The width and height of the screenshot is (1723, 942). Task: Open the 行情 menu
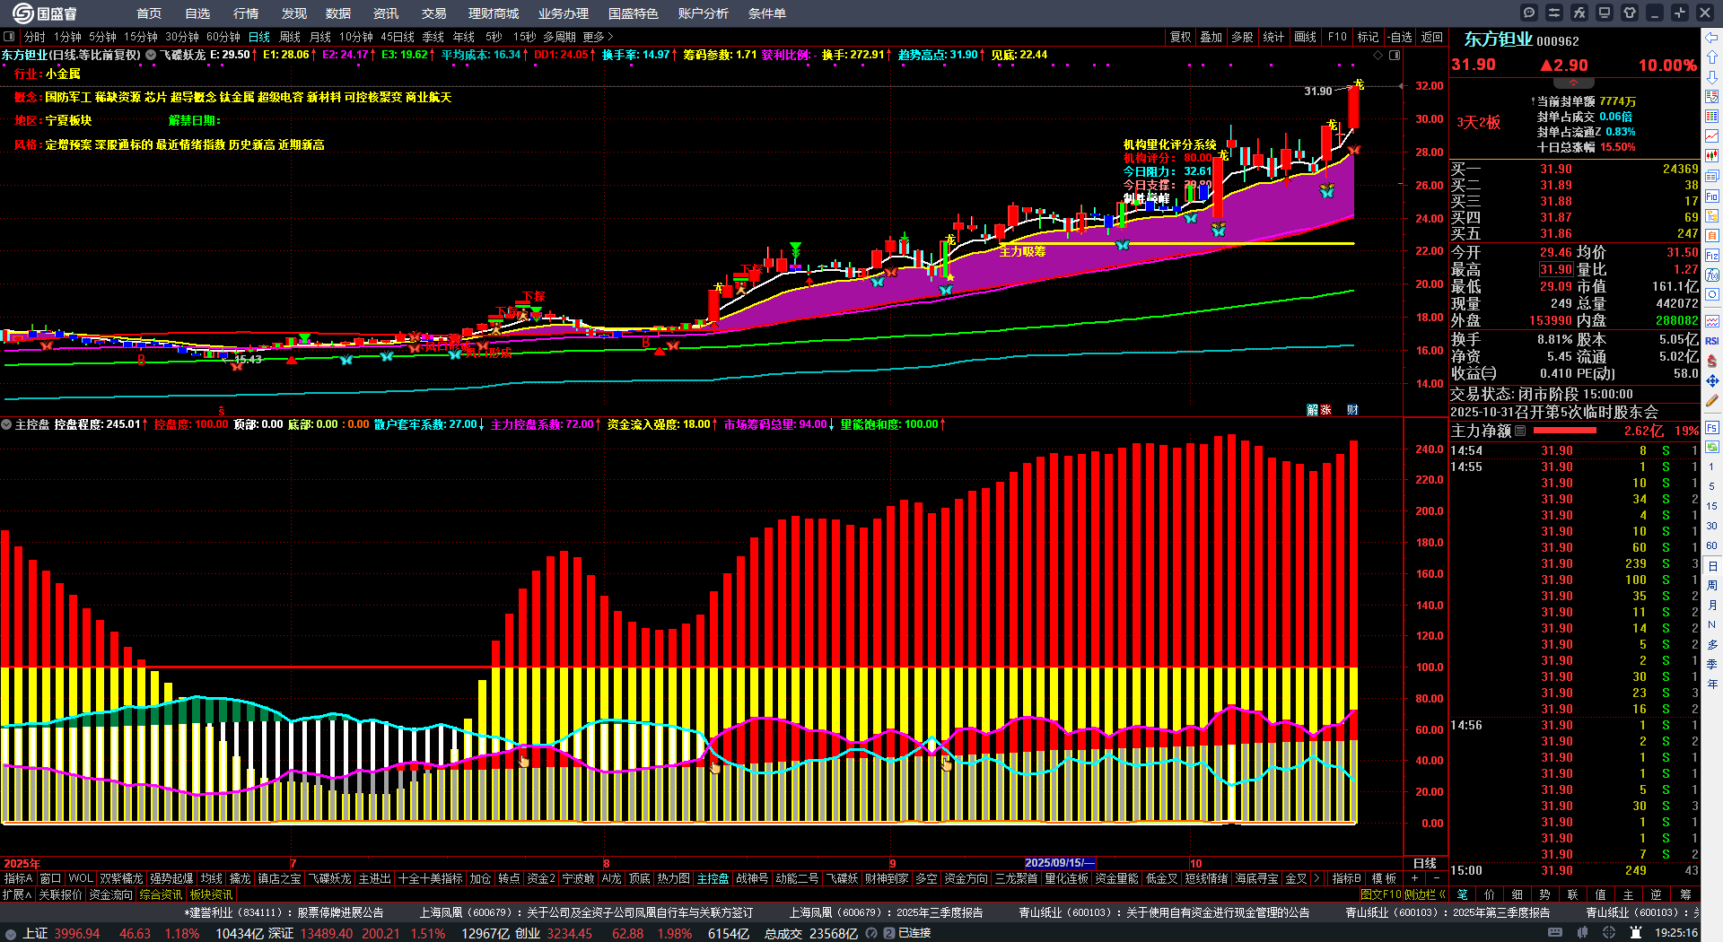[246, 13]
